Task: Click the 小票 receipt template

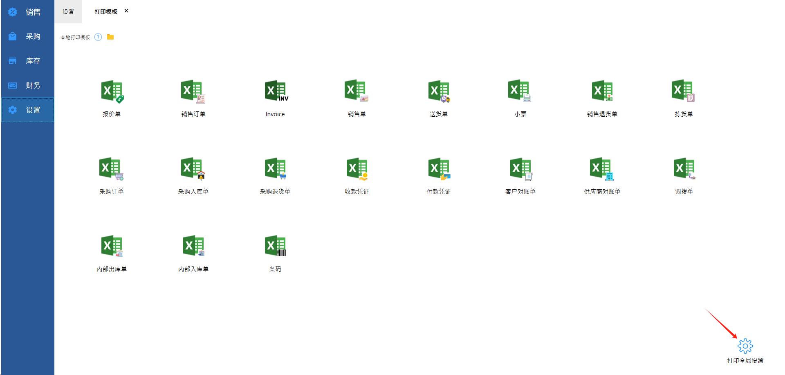Action: (x=520, y=92)
